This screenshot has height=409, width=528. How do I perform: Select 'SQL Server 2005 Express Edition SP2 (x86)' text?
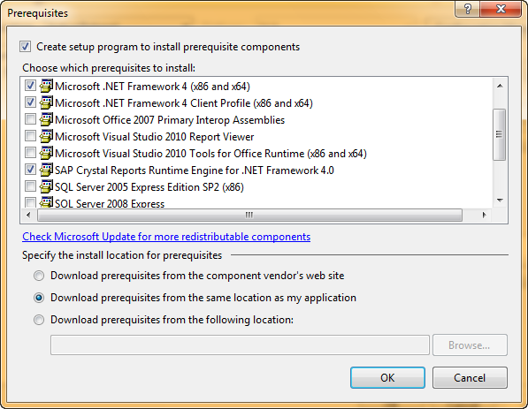[x=149, y=187]
